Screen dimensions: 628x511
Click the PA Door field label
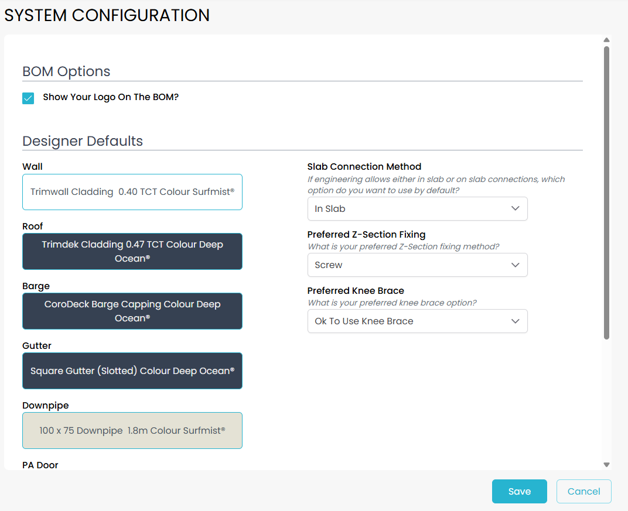(x=40, y=465)
